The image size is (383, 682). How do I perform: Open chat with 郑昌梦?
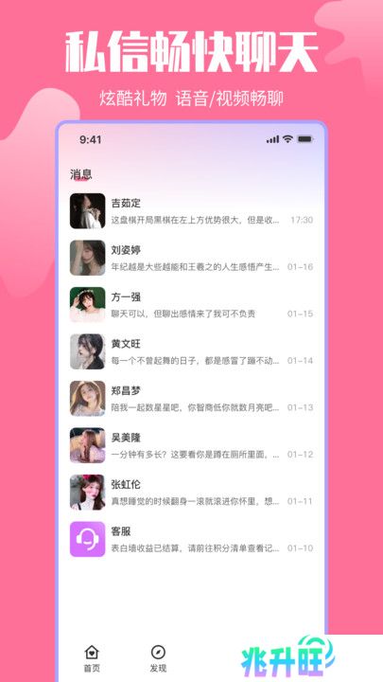tap(191, 399)
